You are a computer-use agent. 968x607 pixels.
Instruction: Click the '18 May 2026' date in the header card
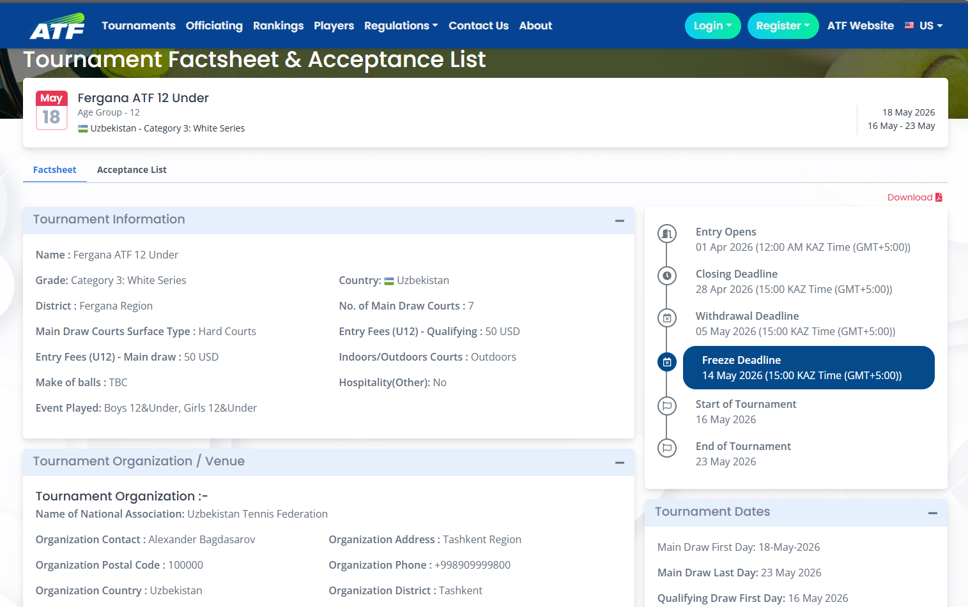tap(909, 112)
